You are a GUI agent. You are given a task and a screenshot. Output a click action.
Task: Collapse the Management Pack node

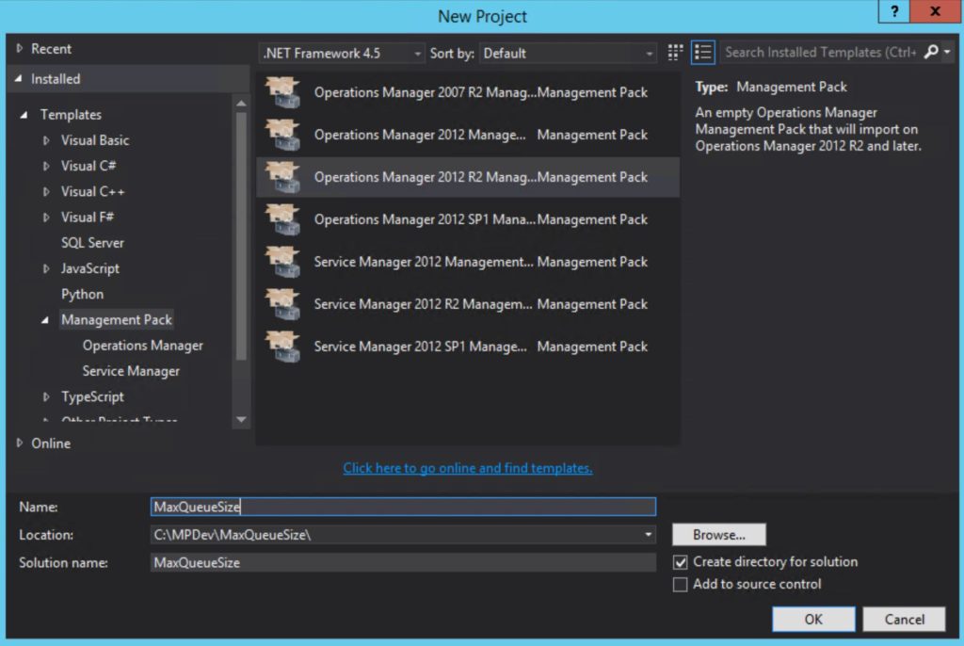[45, 320]
